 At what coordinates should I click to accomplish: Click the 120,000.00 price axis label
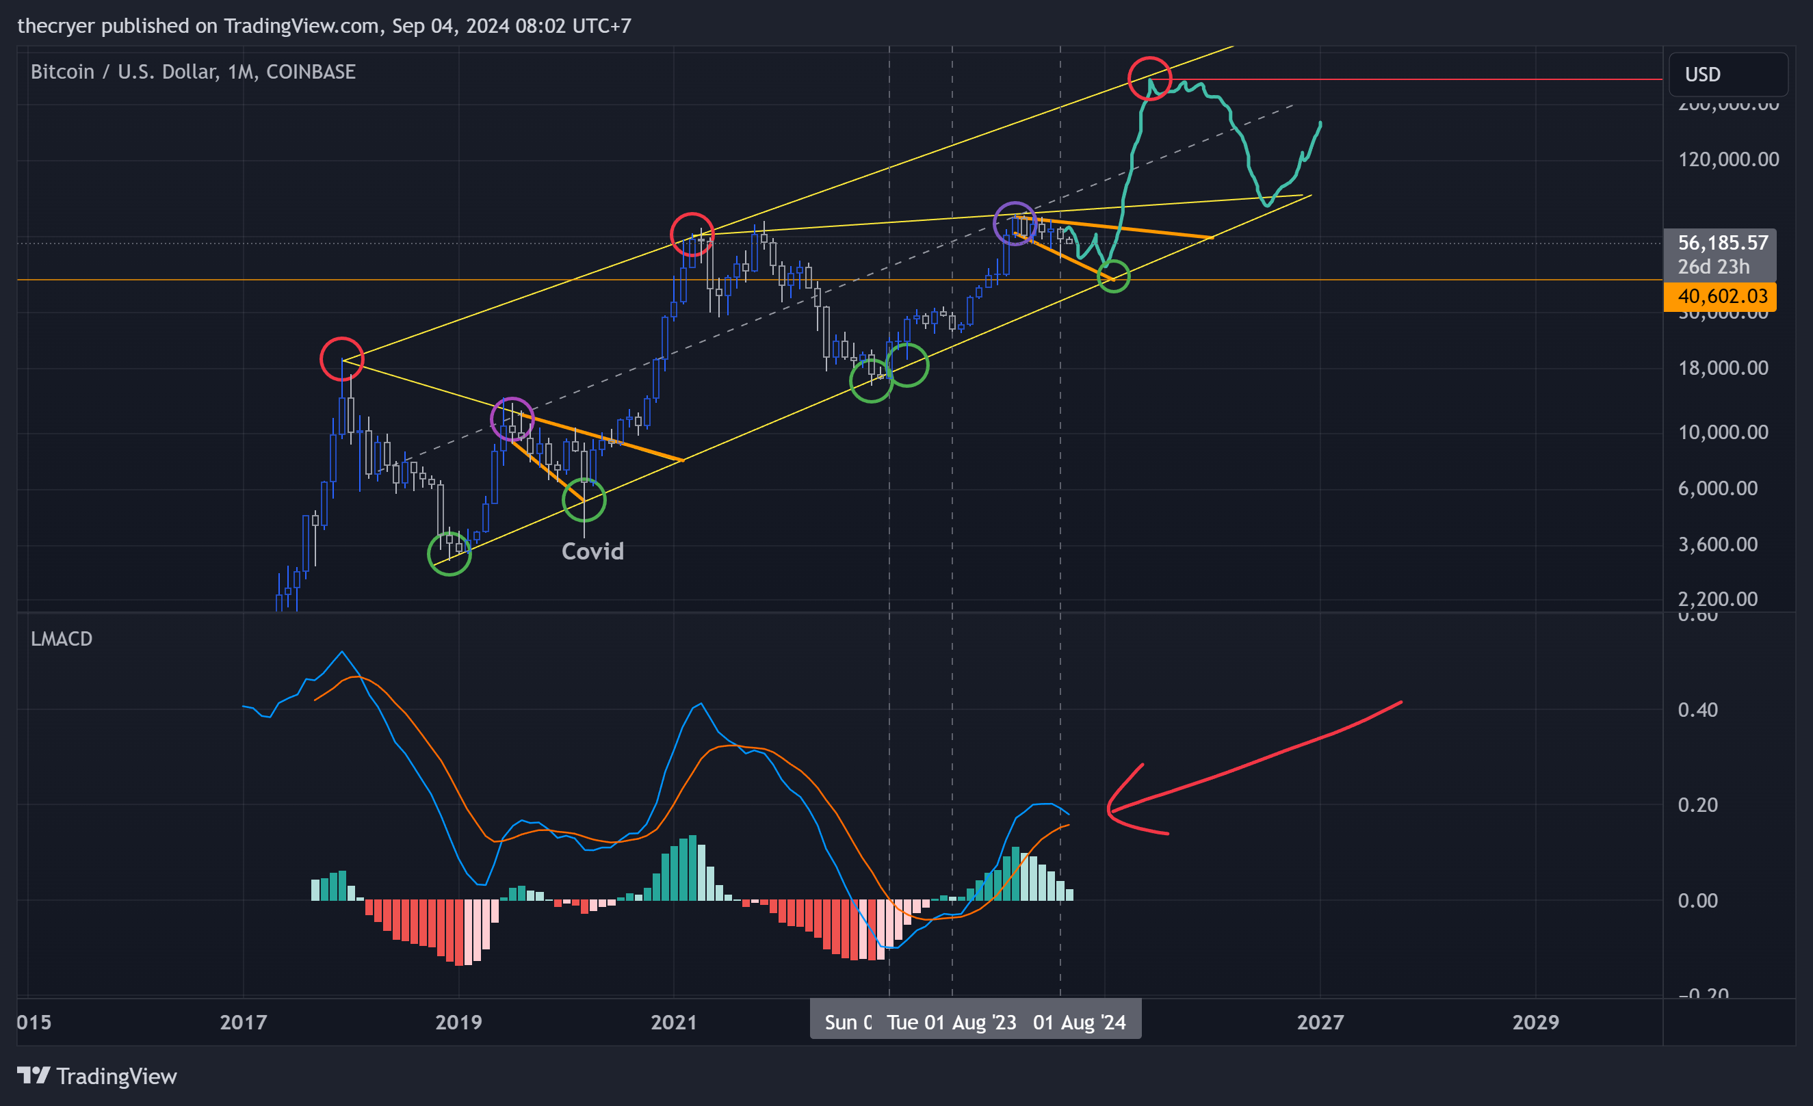tap(1727, 159)
